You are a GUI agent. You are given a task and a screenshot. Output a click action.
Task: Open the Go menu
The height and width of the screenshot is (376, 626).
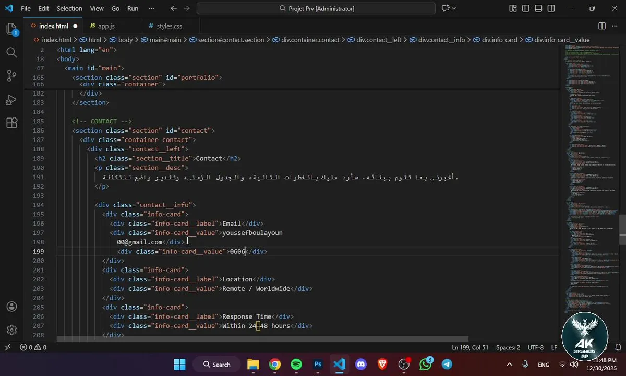point(115,8)
